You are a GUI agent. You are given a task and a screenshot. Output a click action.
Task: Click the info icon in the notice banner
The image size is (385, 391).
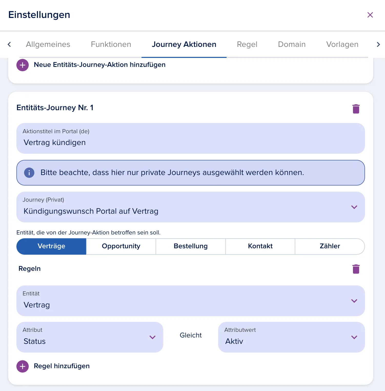(x=29, y=173)
